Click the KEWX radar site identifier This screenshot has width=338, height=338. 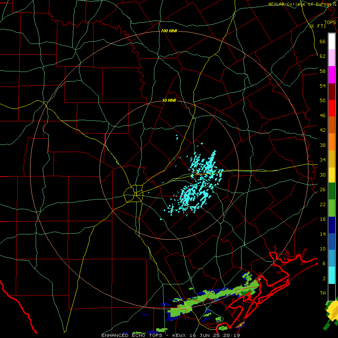point(179,335)
